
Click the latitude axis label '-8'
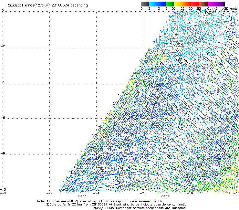pyautogui.click(x=3, y=153)
